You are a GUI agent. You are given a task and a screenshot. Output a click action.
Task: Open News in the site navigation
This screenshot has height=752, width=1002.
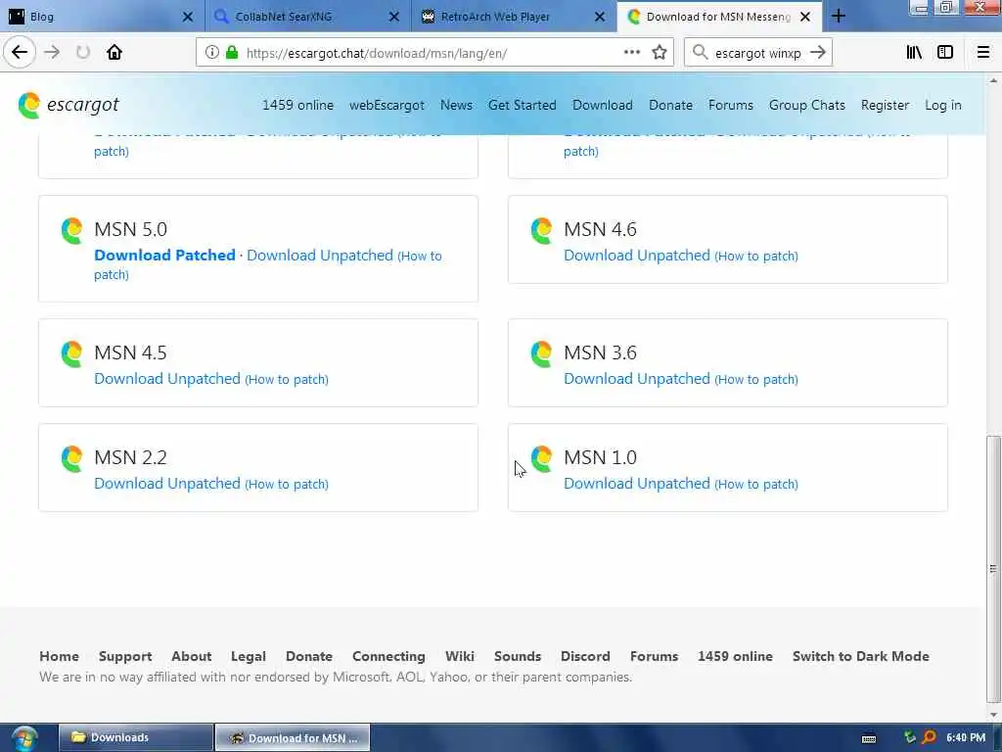click(x=456, y=105)
